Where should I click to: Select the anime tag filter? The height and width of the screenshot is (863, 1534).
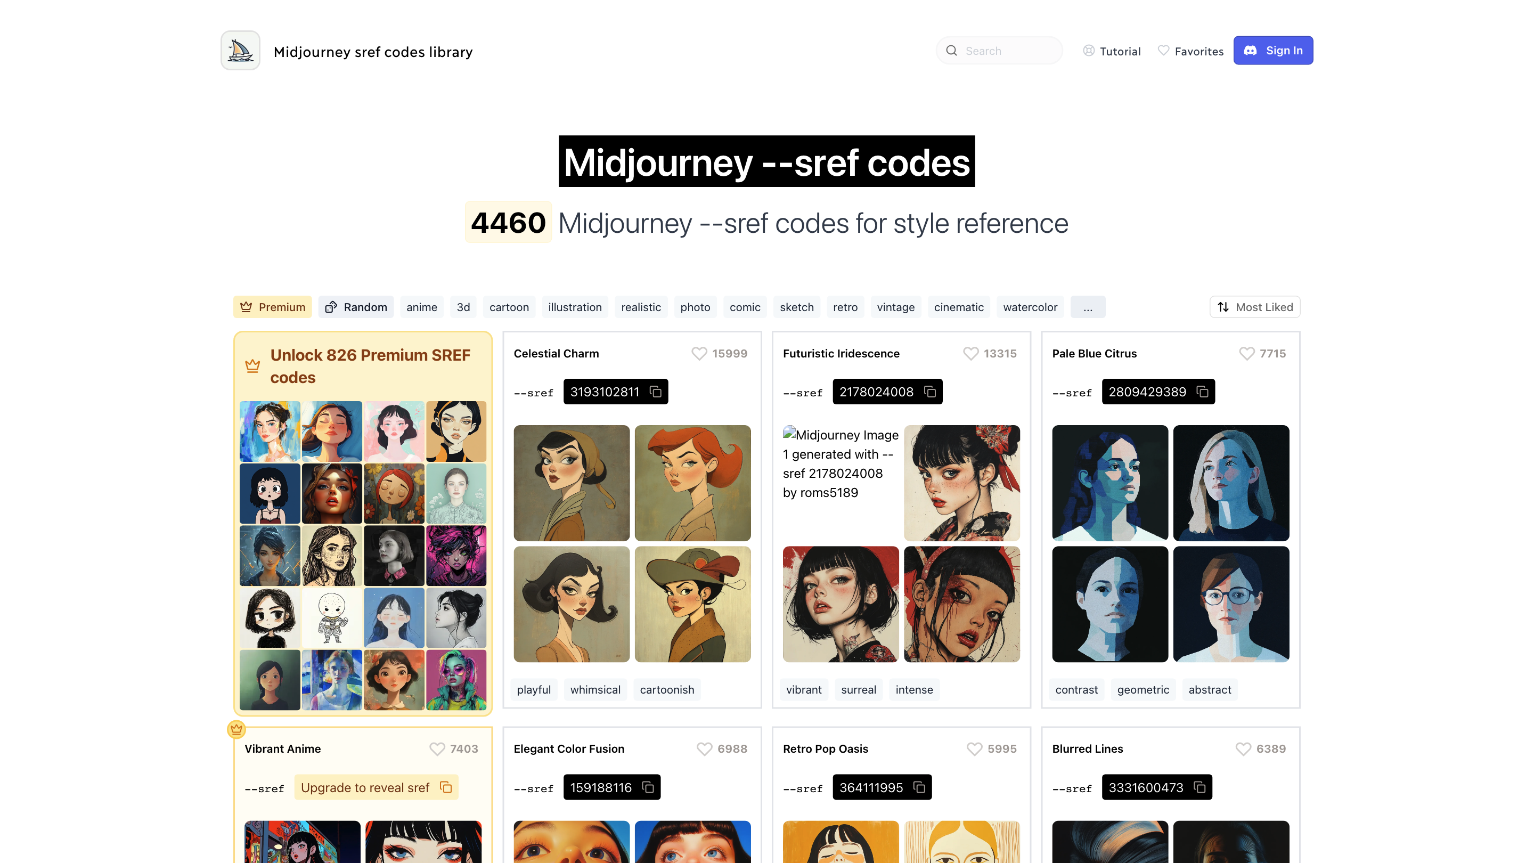click(x=422, y=307)
